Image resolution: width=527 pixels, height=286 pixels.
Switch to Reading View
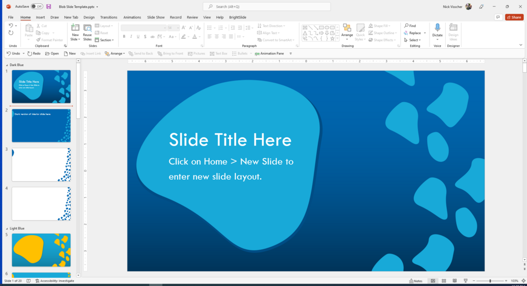click(455, 281)
